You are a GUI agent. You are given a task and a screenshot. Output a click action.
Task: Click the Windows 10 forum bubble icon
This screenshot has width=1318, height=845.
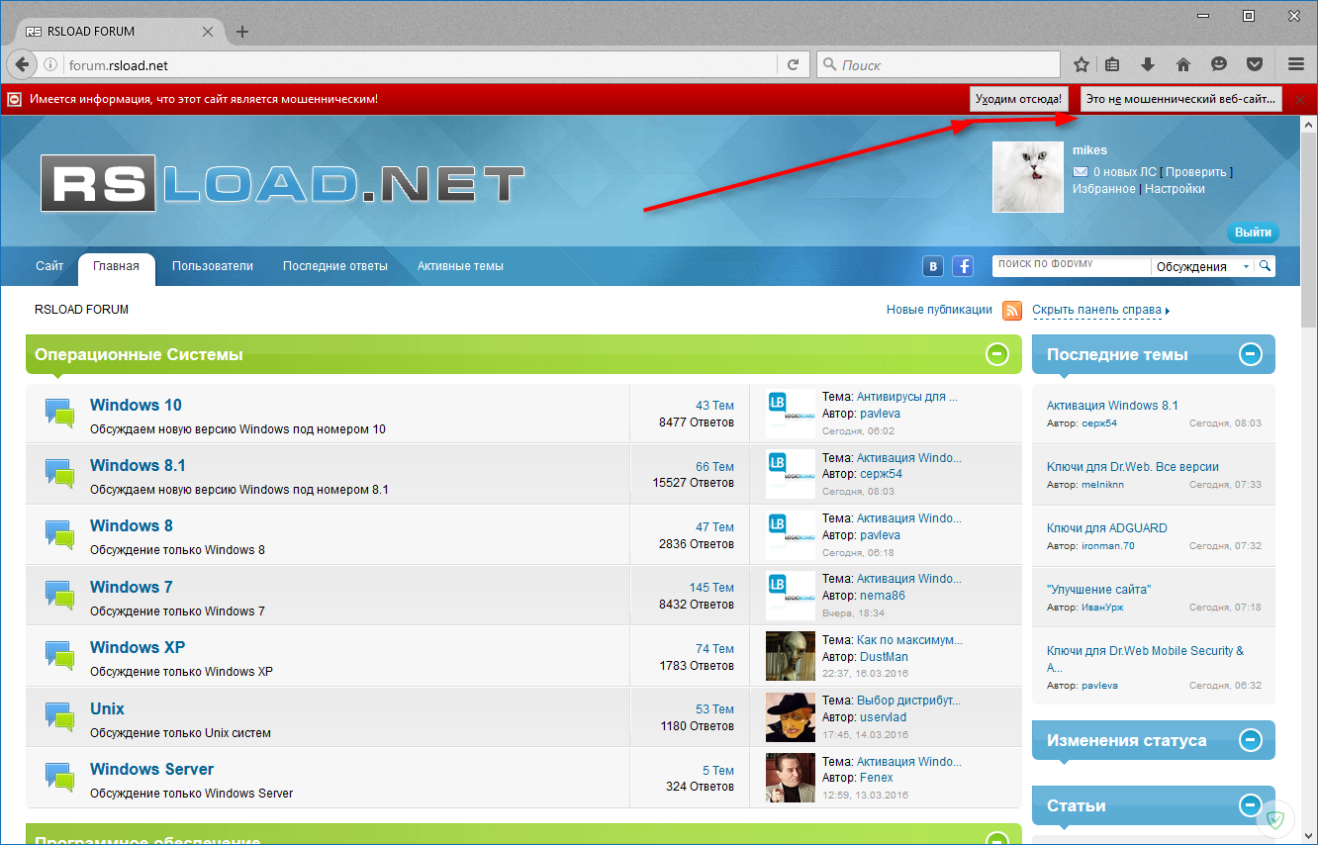point(59,413)
